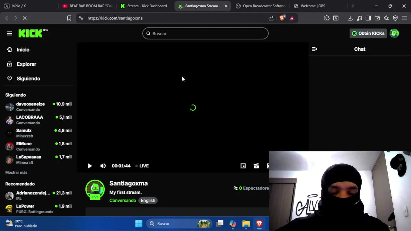Open the Conversando category link

[123, 201]
